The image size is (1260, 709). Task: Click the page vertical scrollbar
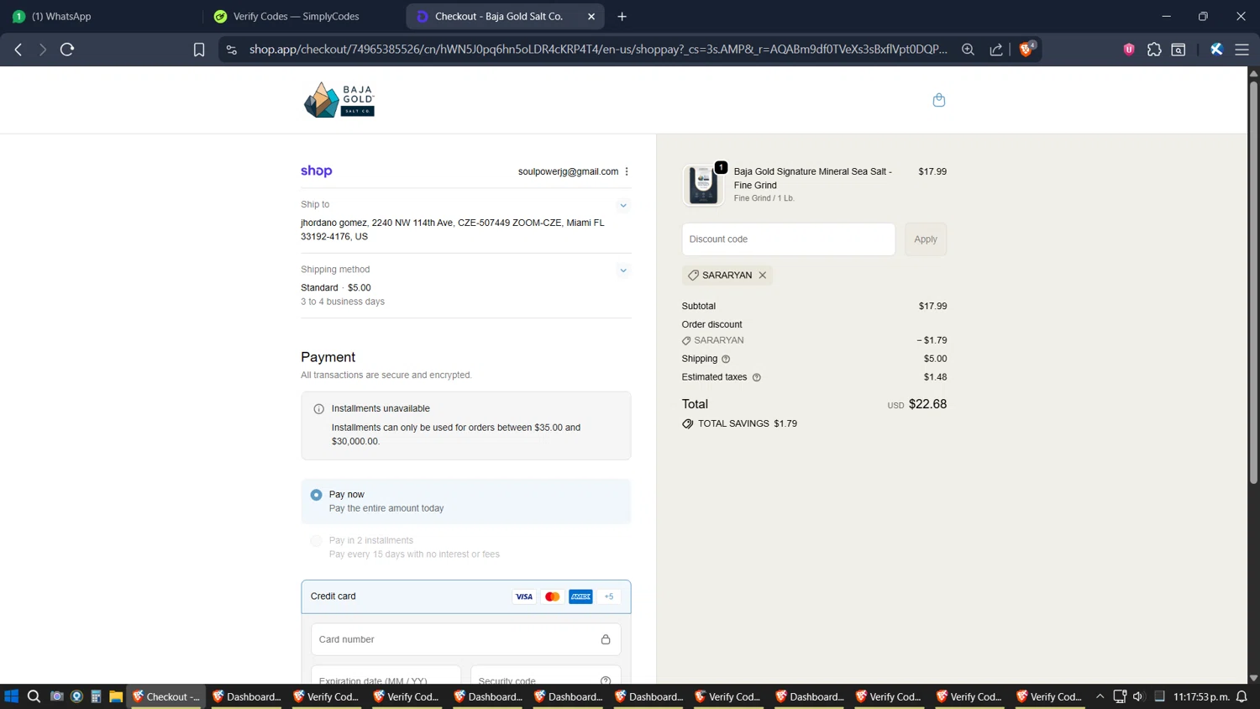1253,281
